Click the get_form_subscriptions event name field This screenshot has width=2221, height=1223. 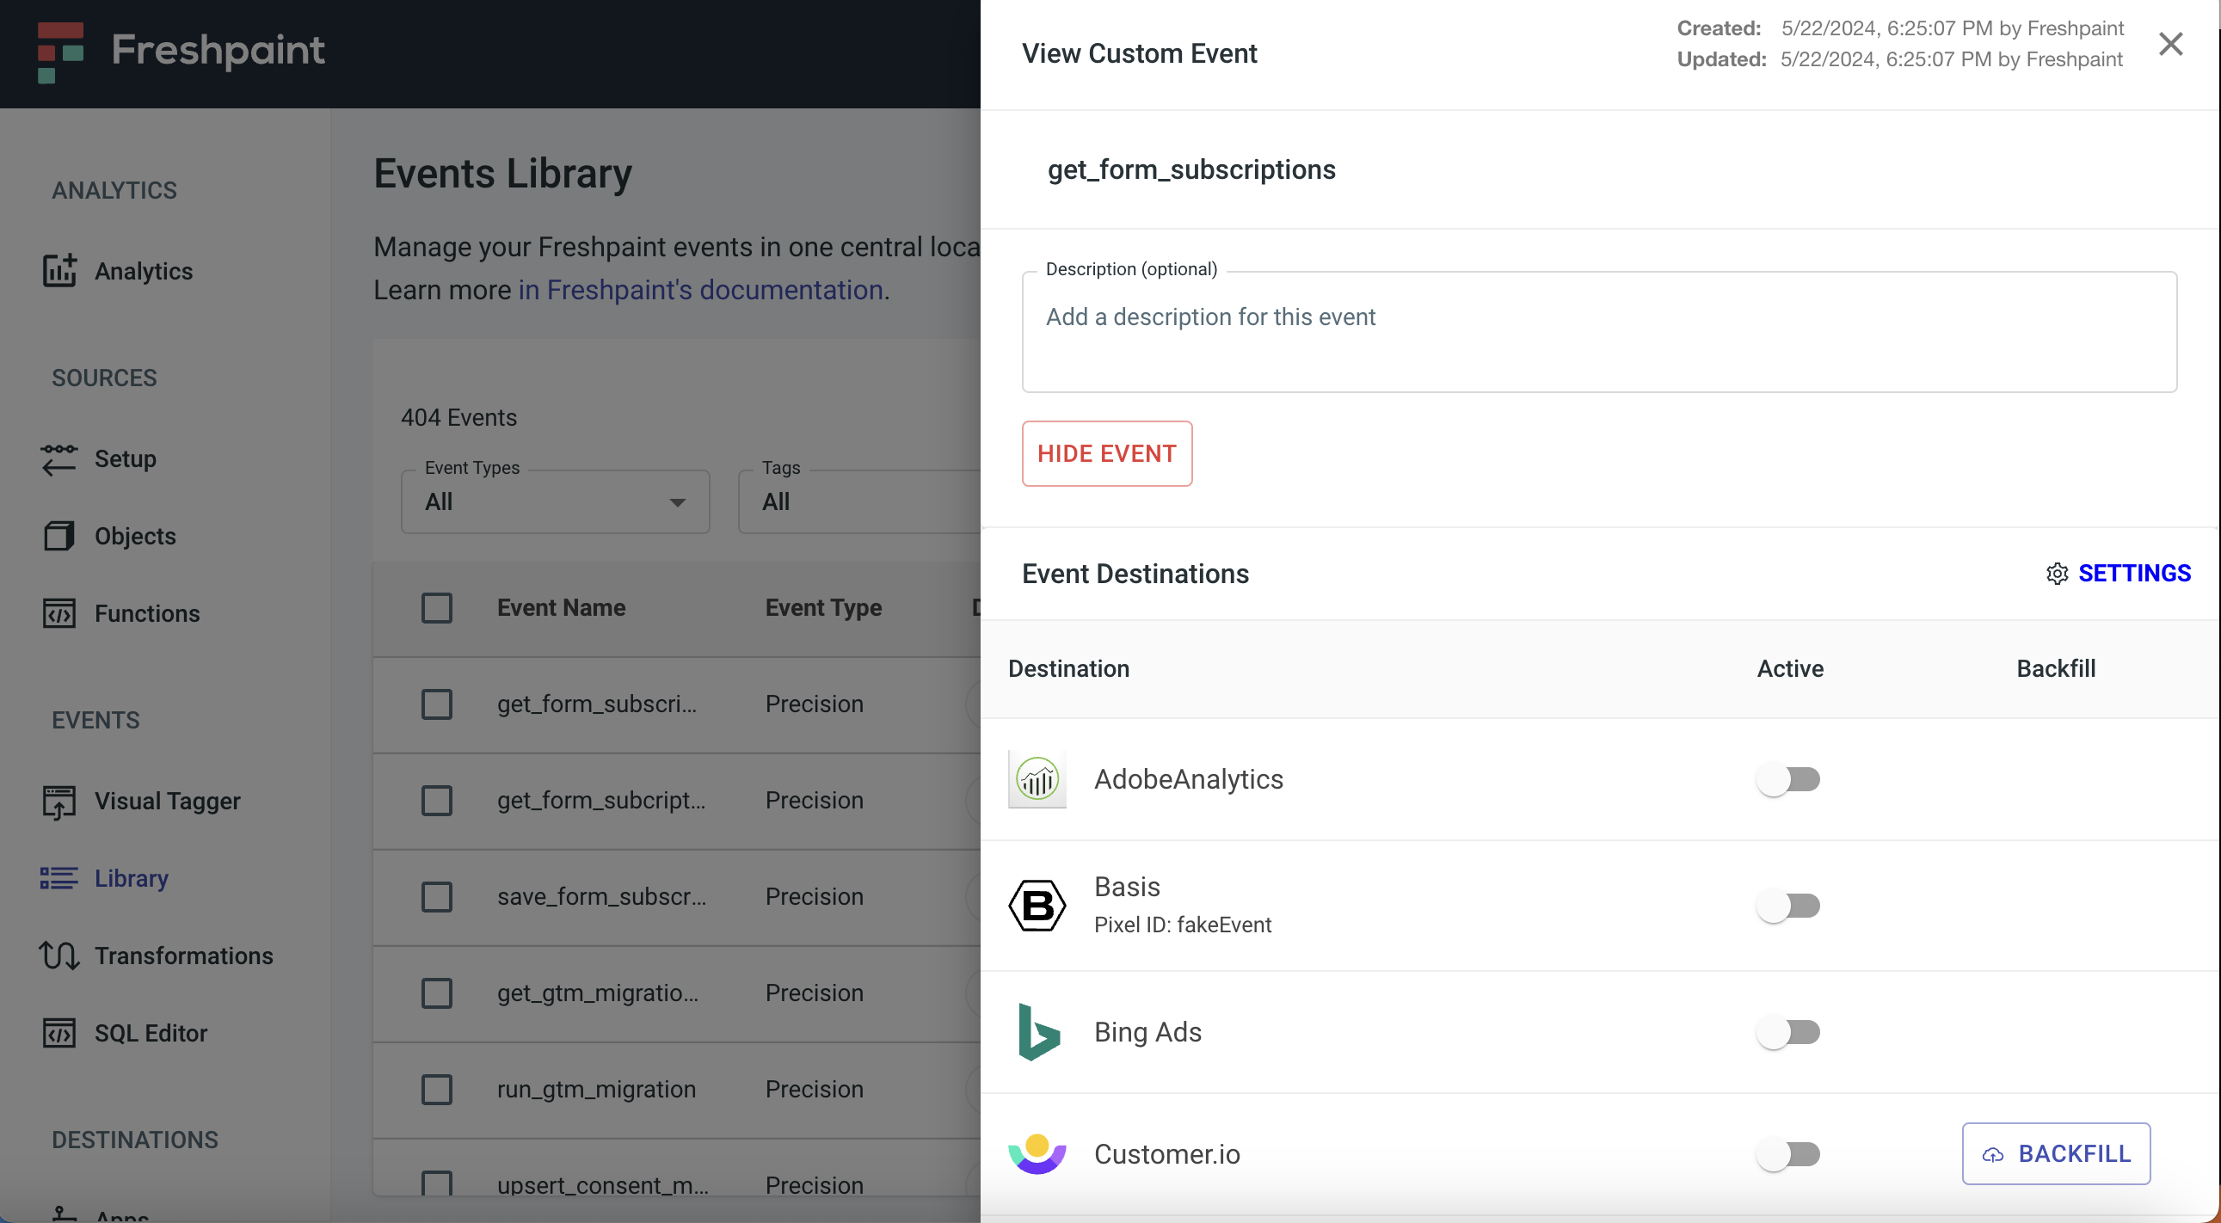(x=1191, y=169)
